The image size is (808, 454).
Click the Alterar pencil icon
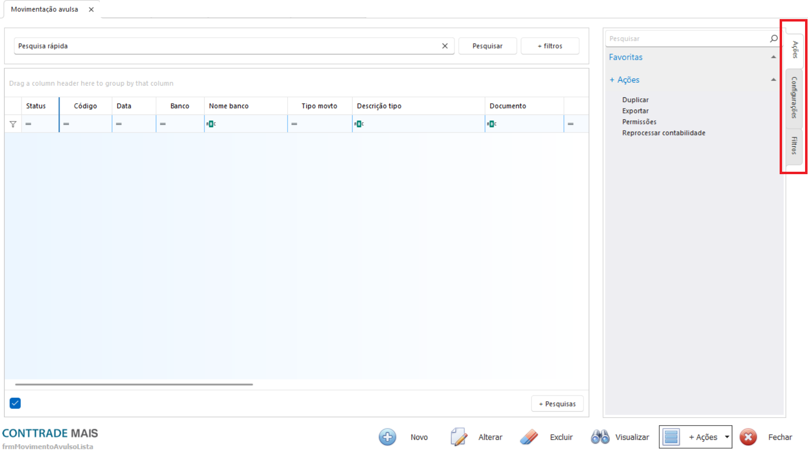point(458,437)
